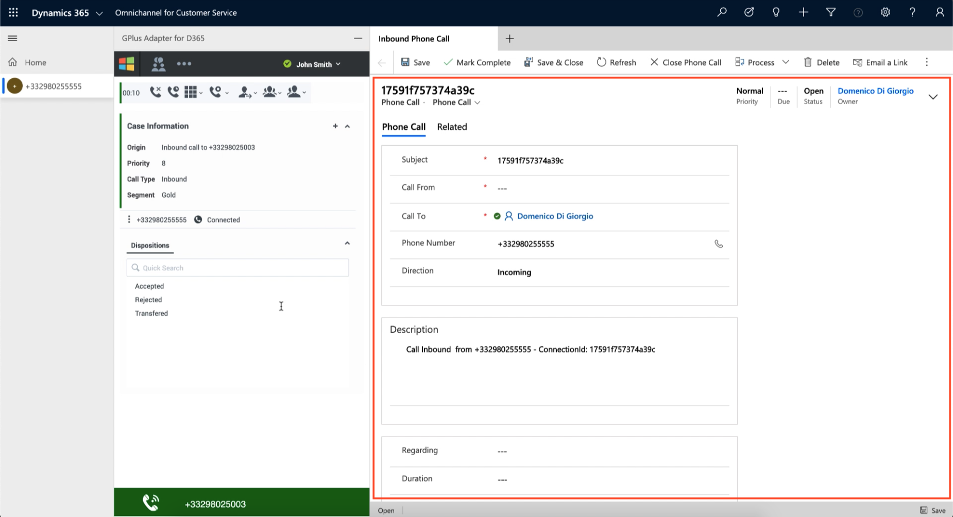Switch to the Related tab

click(x=452, y=127)
